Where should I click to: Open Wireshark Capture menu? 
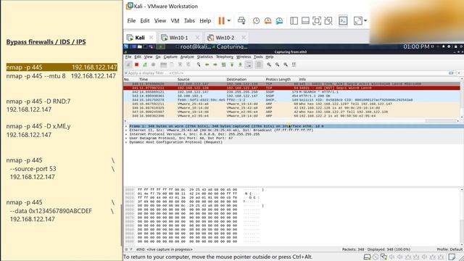(x=170, y=57)
